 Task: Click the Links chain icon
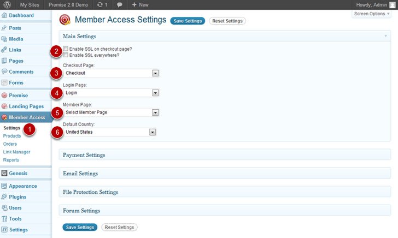[x=4, y=50]
